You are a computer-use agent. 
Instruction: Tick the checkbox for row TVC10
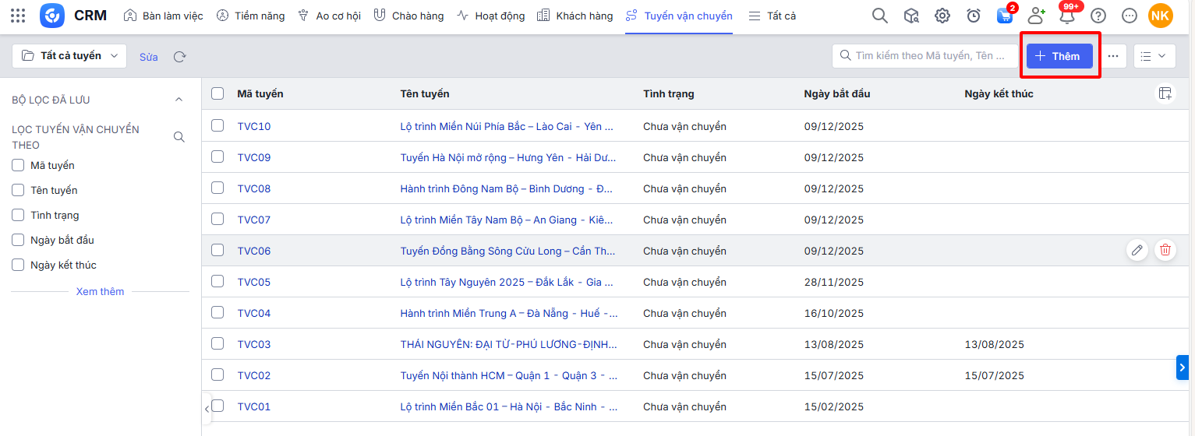pyautogui.click(x=217, y=125)
